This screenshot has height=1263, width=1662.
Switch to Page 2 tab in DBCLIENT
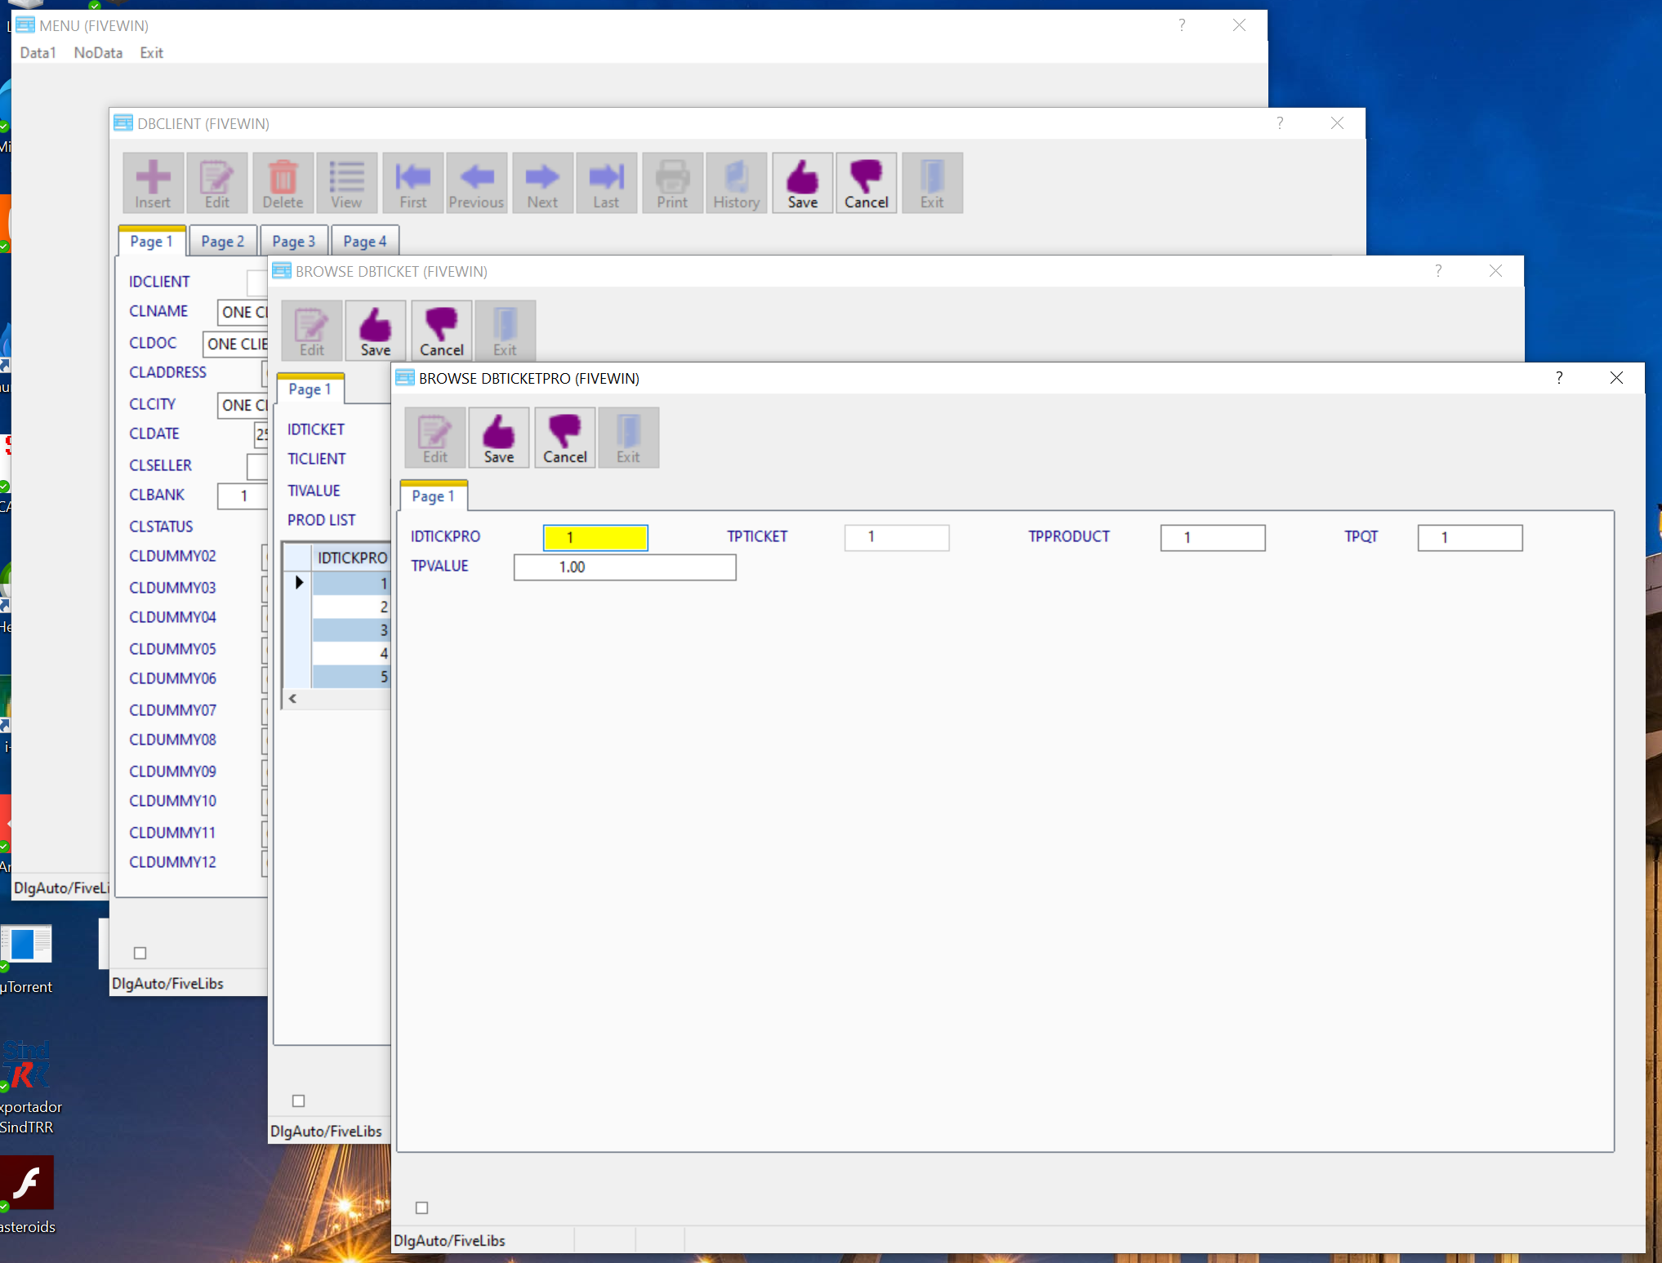coord(222,242)
